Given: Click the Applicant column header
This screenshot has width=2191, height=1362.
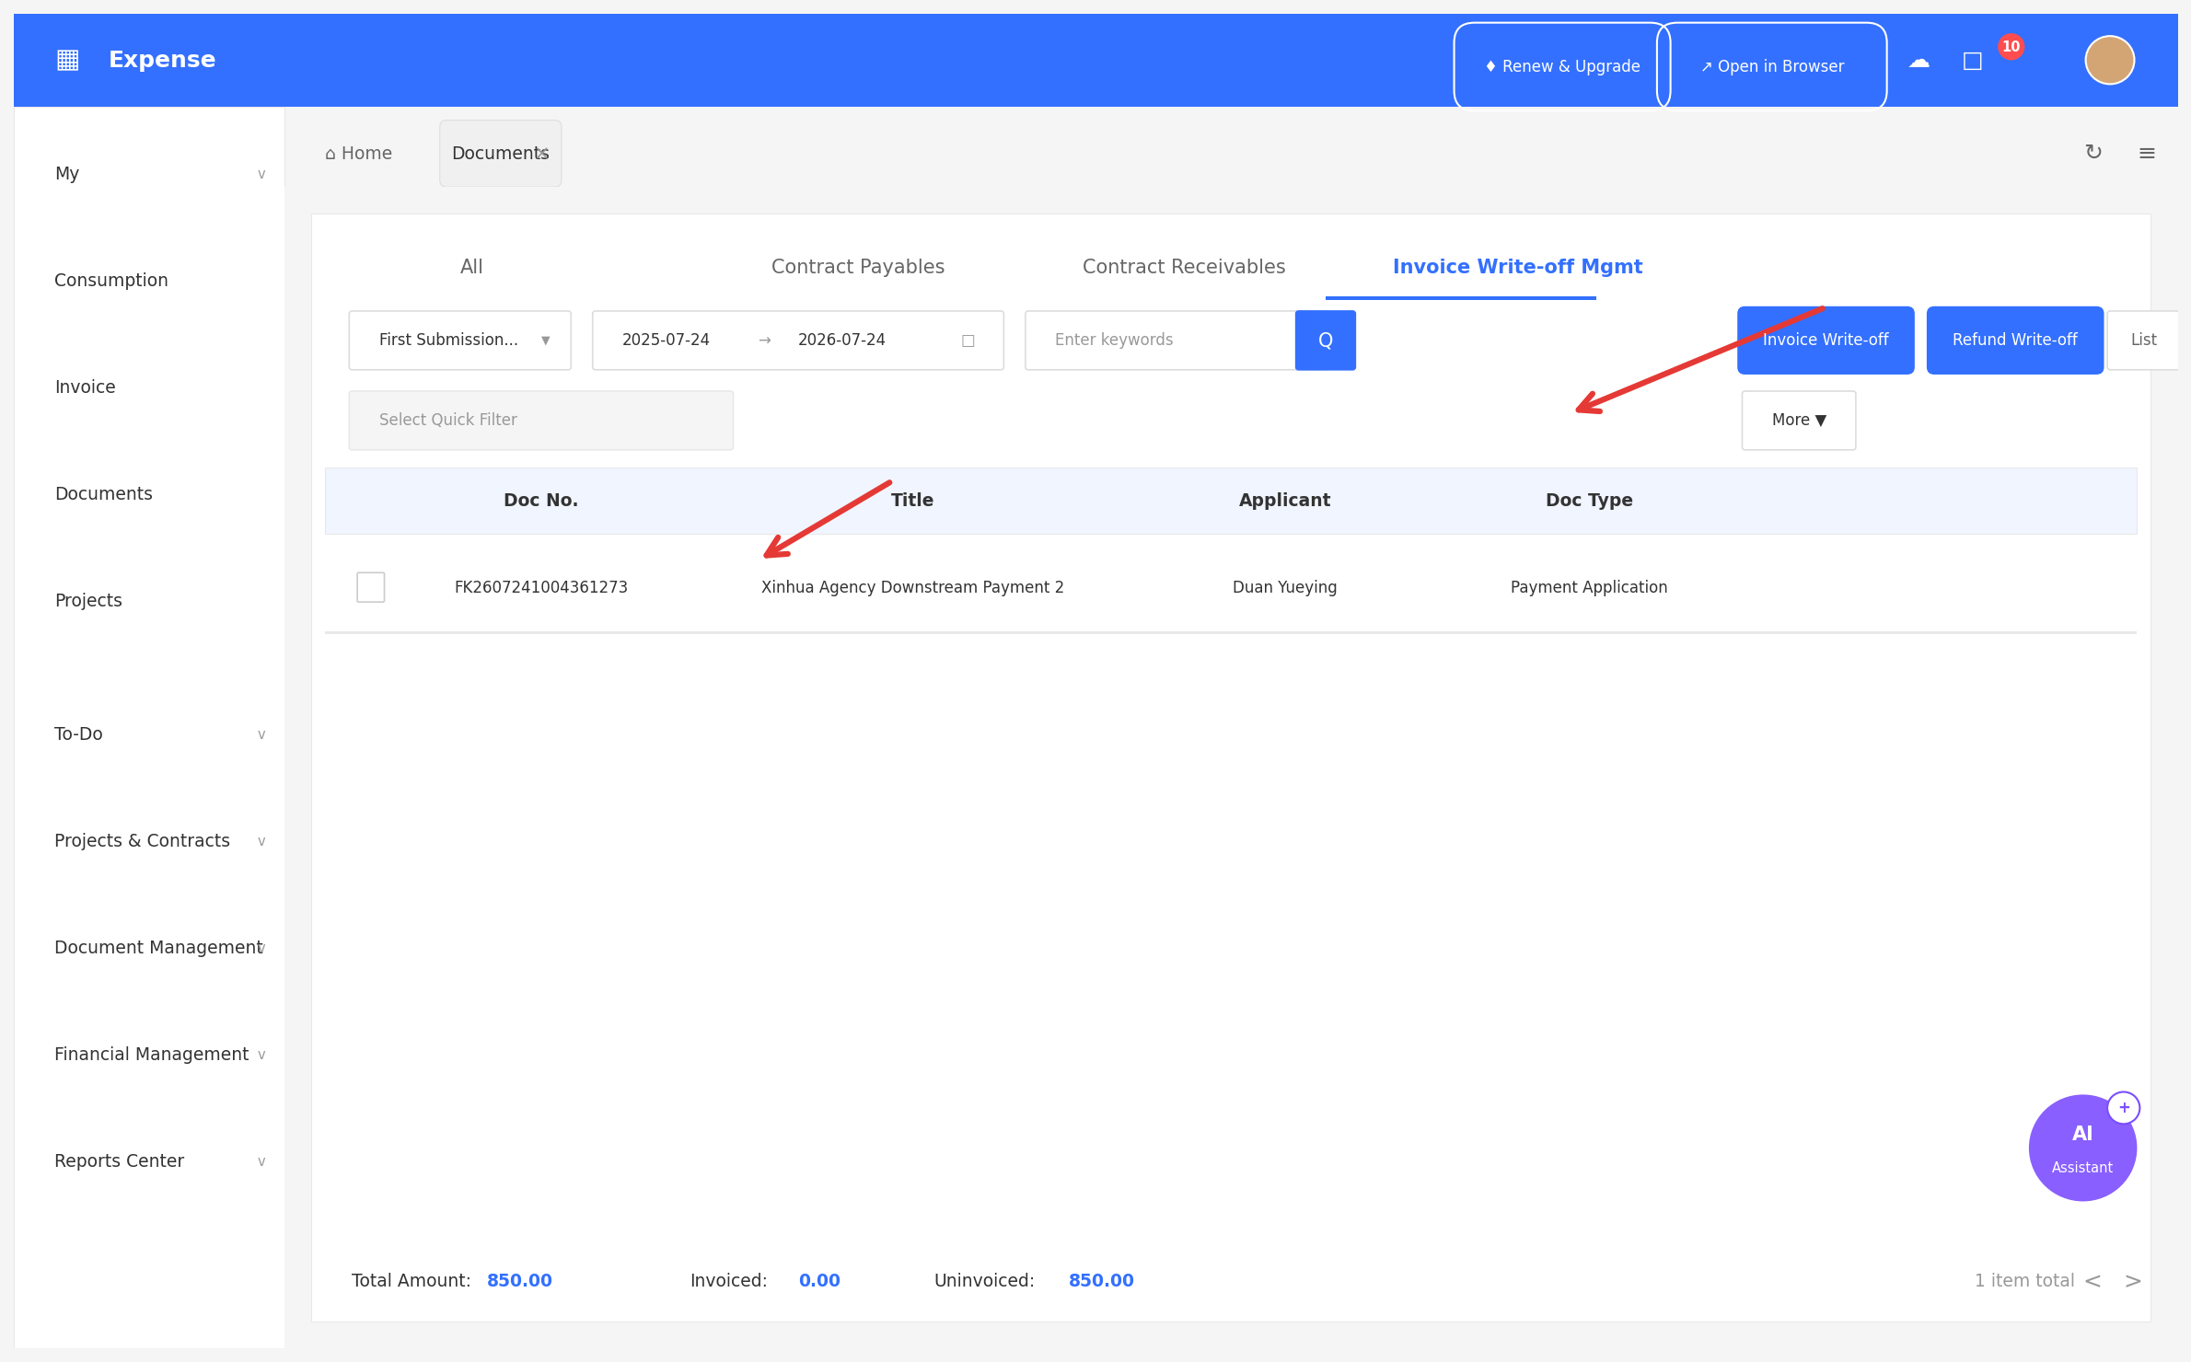Looking at the screenshot, I should [1284, 501].
